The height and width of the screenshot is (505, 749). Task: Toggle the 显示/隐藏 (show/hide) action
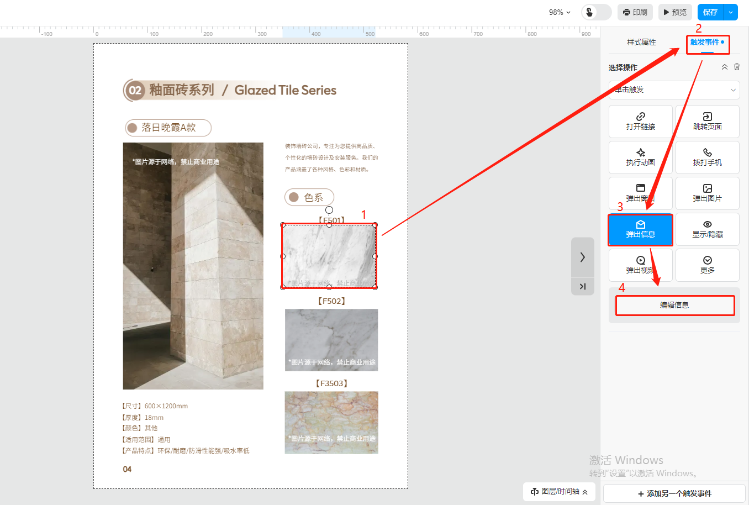707,229
